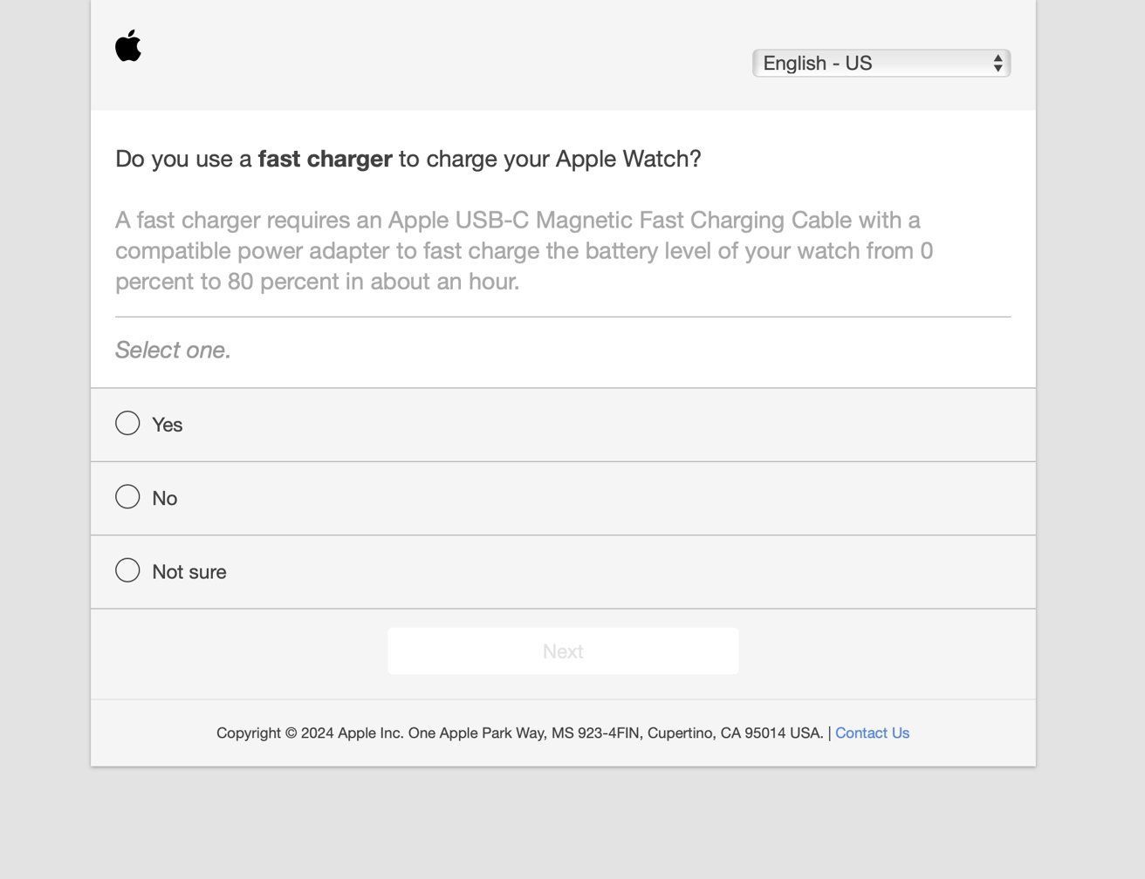Click the Apple logo in header
Viewport: 1145px width, 879px height.
pos(128,46)
